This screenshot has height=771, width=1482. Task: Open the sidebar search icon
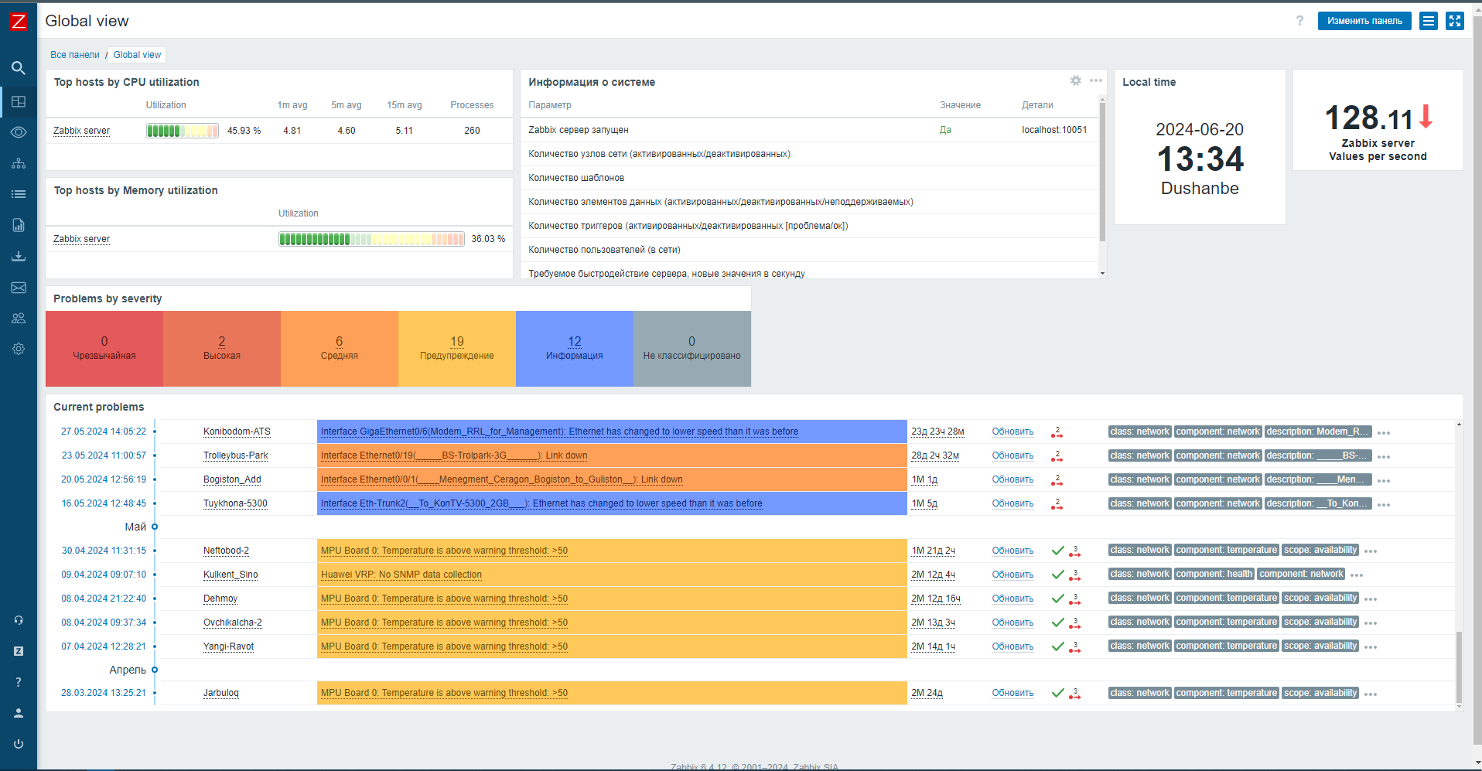[x=19, y=68]
